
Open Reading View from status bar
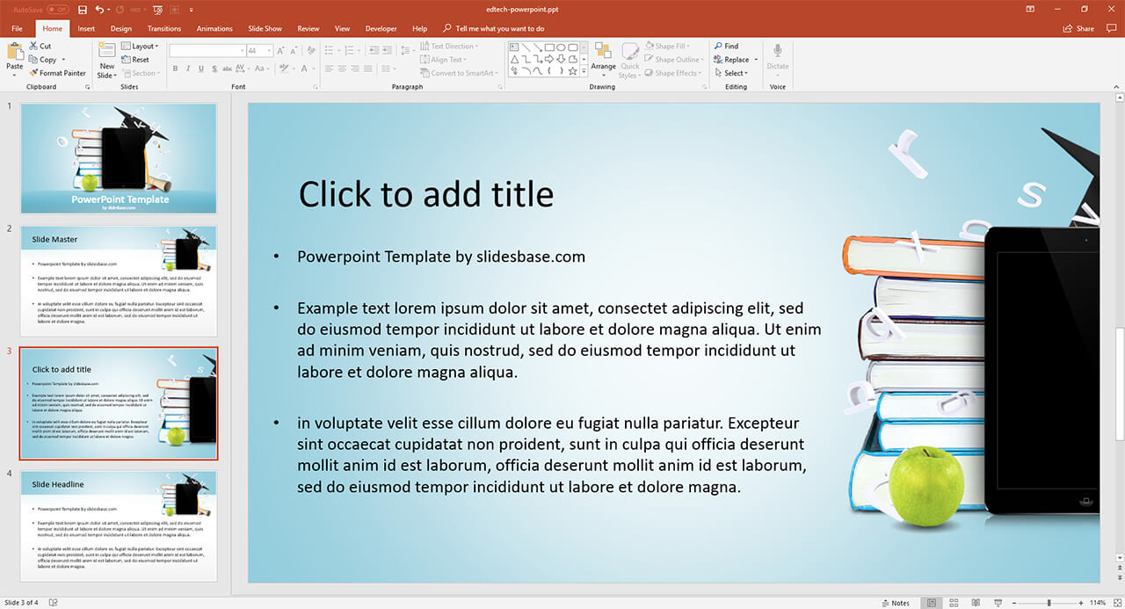[976, 603]
